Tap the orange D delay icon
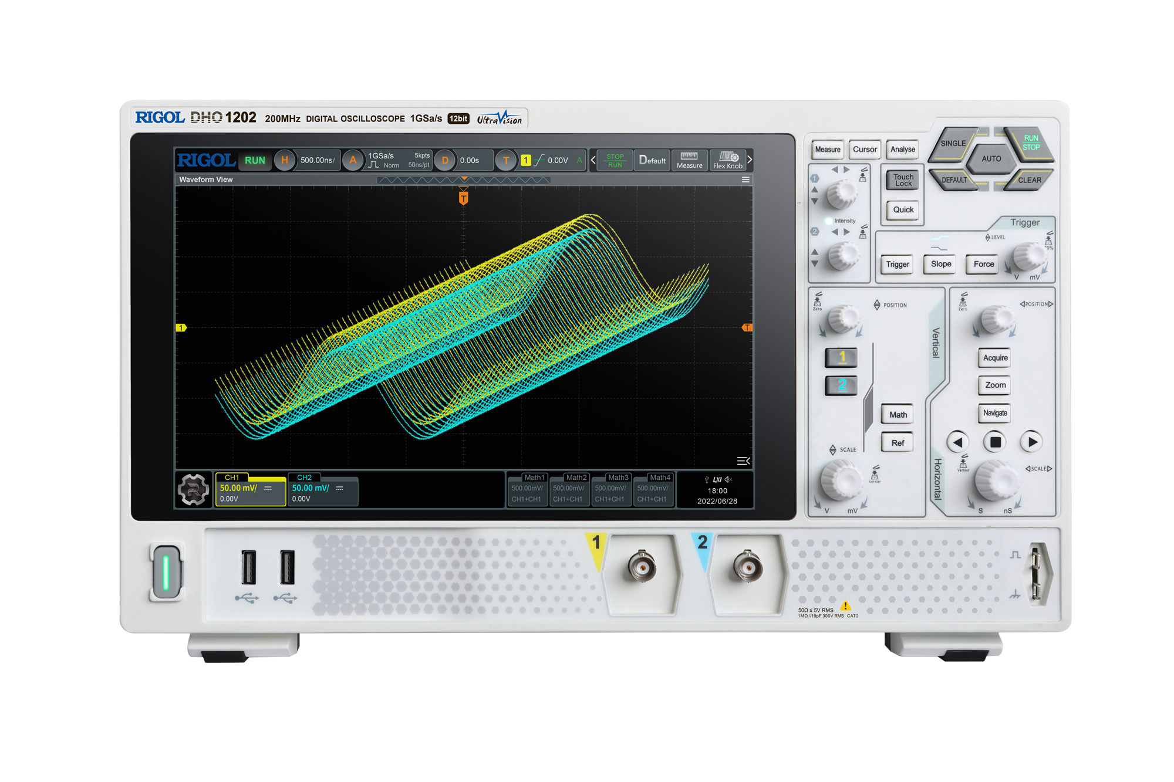This screenshot has width=1174, height=782. (x=445, y=160)
